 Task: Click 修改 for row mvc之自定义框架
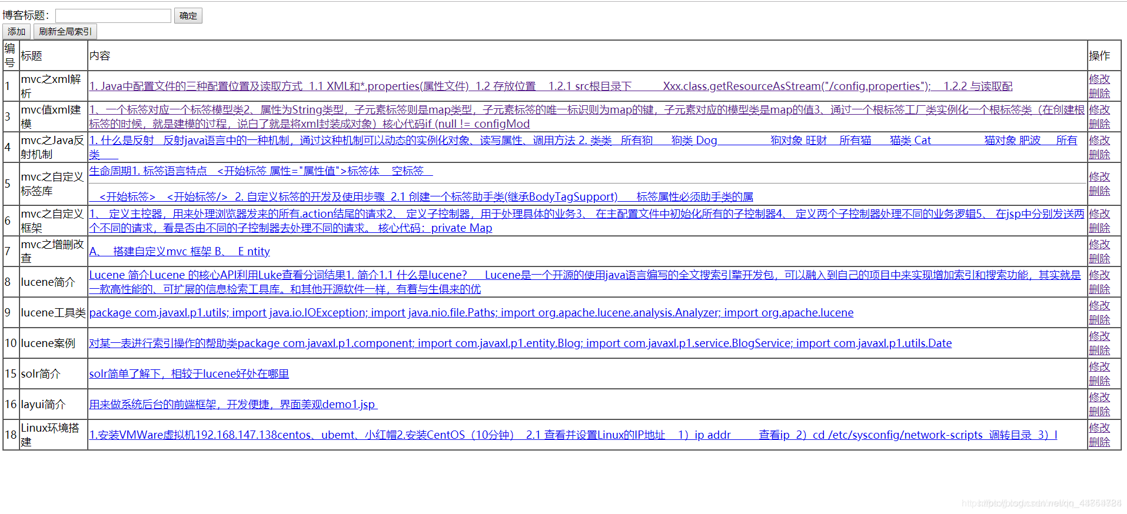(x=1099, y=213)
